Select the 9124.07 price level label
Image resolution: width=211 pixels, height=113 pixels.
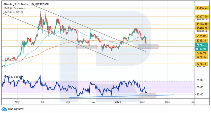pos(202,36)
